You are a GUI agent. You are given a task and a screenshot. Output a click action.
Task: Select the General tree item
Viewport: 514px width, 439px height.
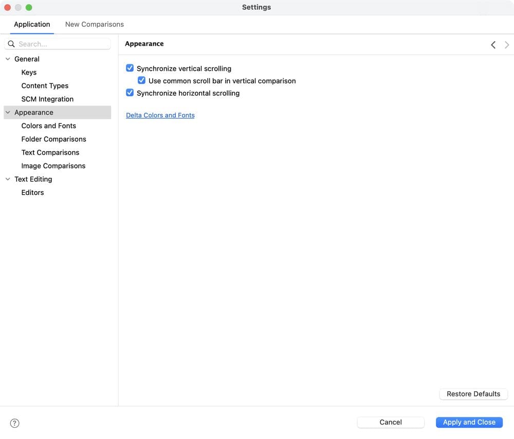[27, 59]
